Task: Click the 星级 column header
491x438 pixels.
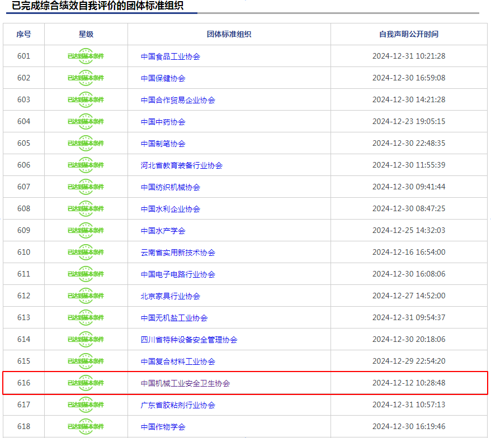Action: pos(86,34)
